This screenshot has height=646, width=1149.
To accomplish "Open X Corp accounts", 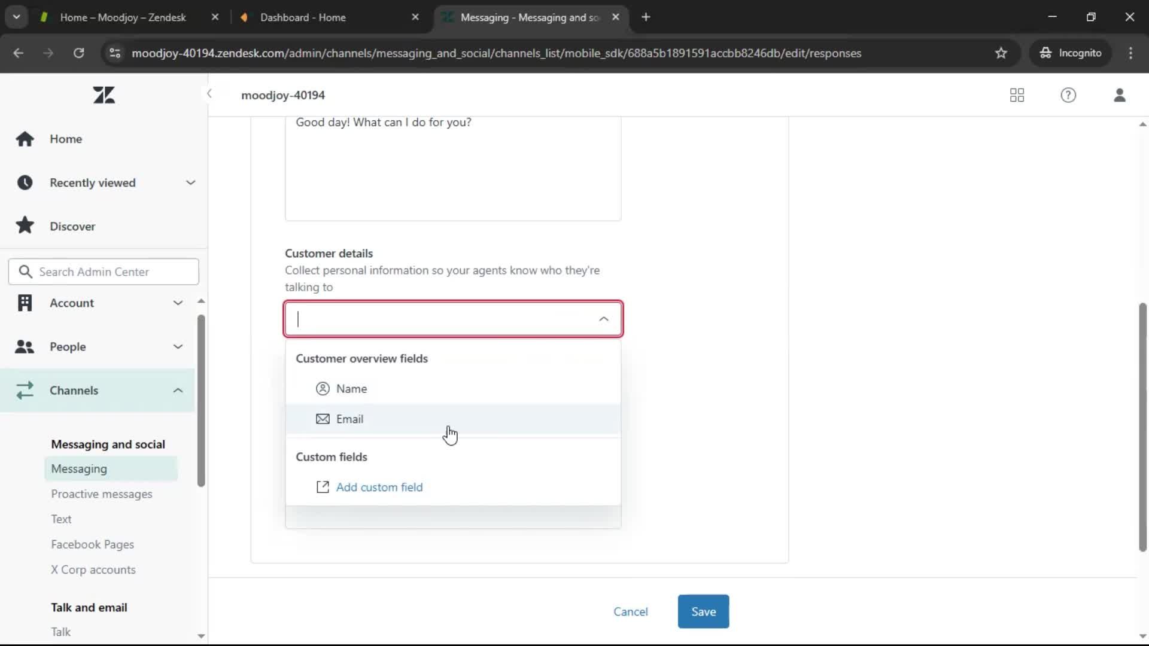I will click(x=93, y=570).
